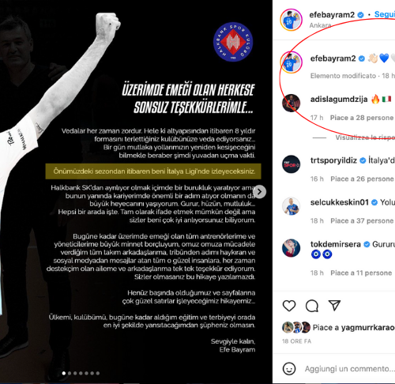The height and width of the screenshot is (384, 395).
Task: Click the Halkbank Spor Kulübü logo
Action: click(x=233, y=42)
